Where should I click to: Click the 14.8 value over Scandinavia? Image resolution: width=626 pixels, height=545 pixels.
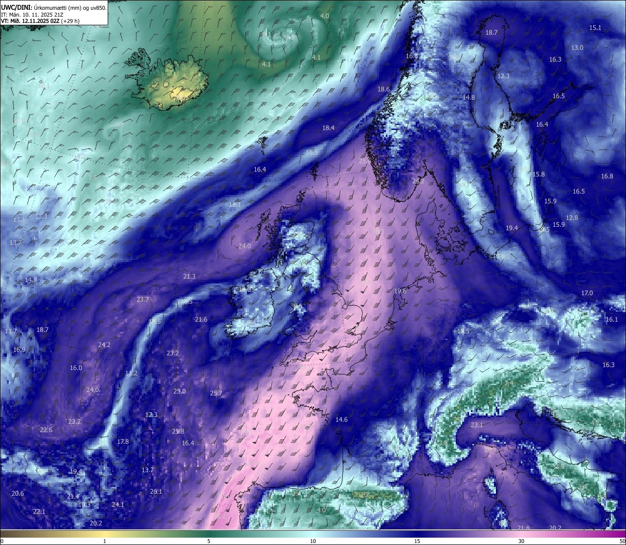click(x=469, y=98)
